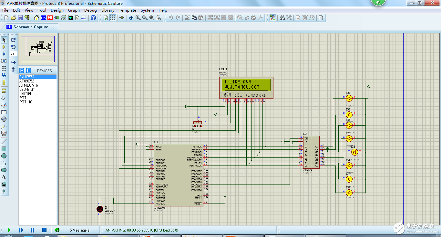Select the 2D Graphics Circle tool
This screenshot has height=237, width=441.
tap(4, 156)
